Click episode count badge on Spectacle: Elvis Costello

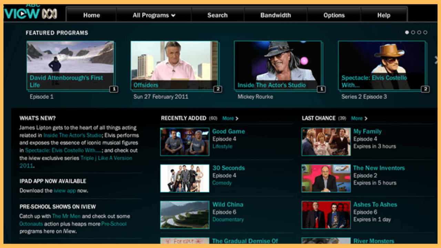click(425, 89)
